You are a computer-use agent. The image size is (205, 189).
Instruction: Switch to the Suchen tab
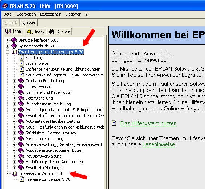[60, 32]
